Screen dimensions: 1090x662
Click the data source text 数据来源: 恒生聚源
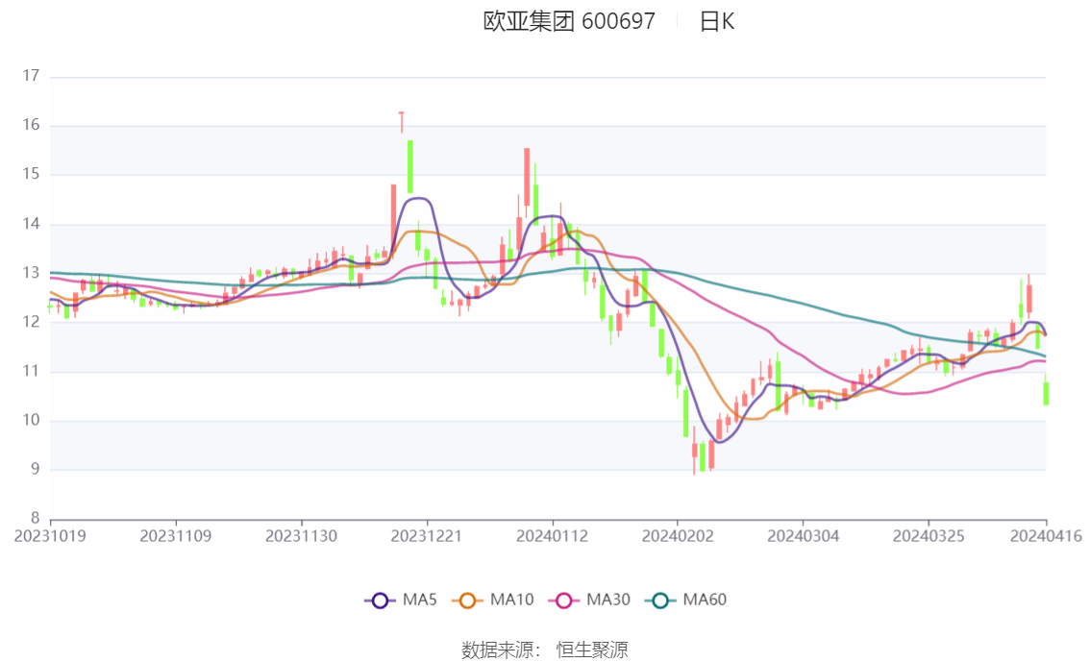(545, 650)
